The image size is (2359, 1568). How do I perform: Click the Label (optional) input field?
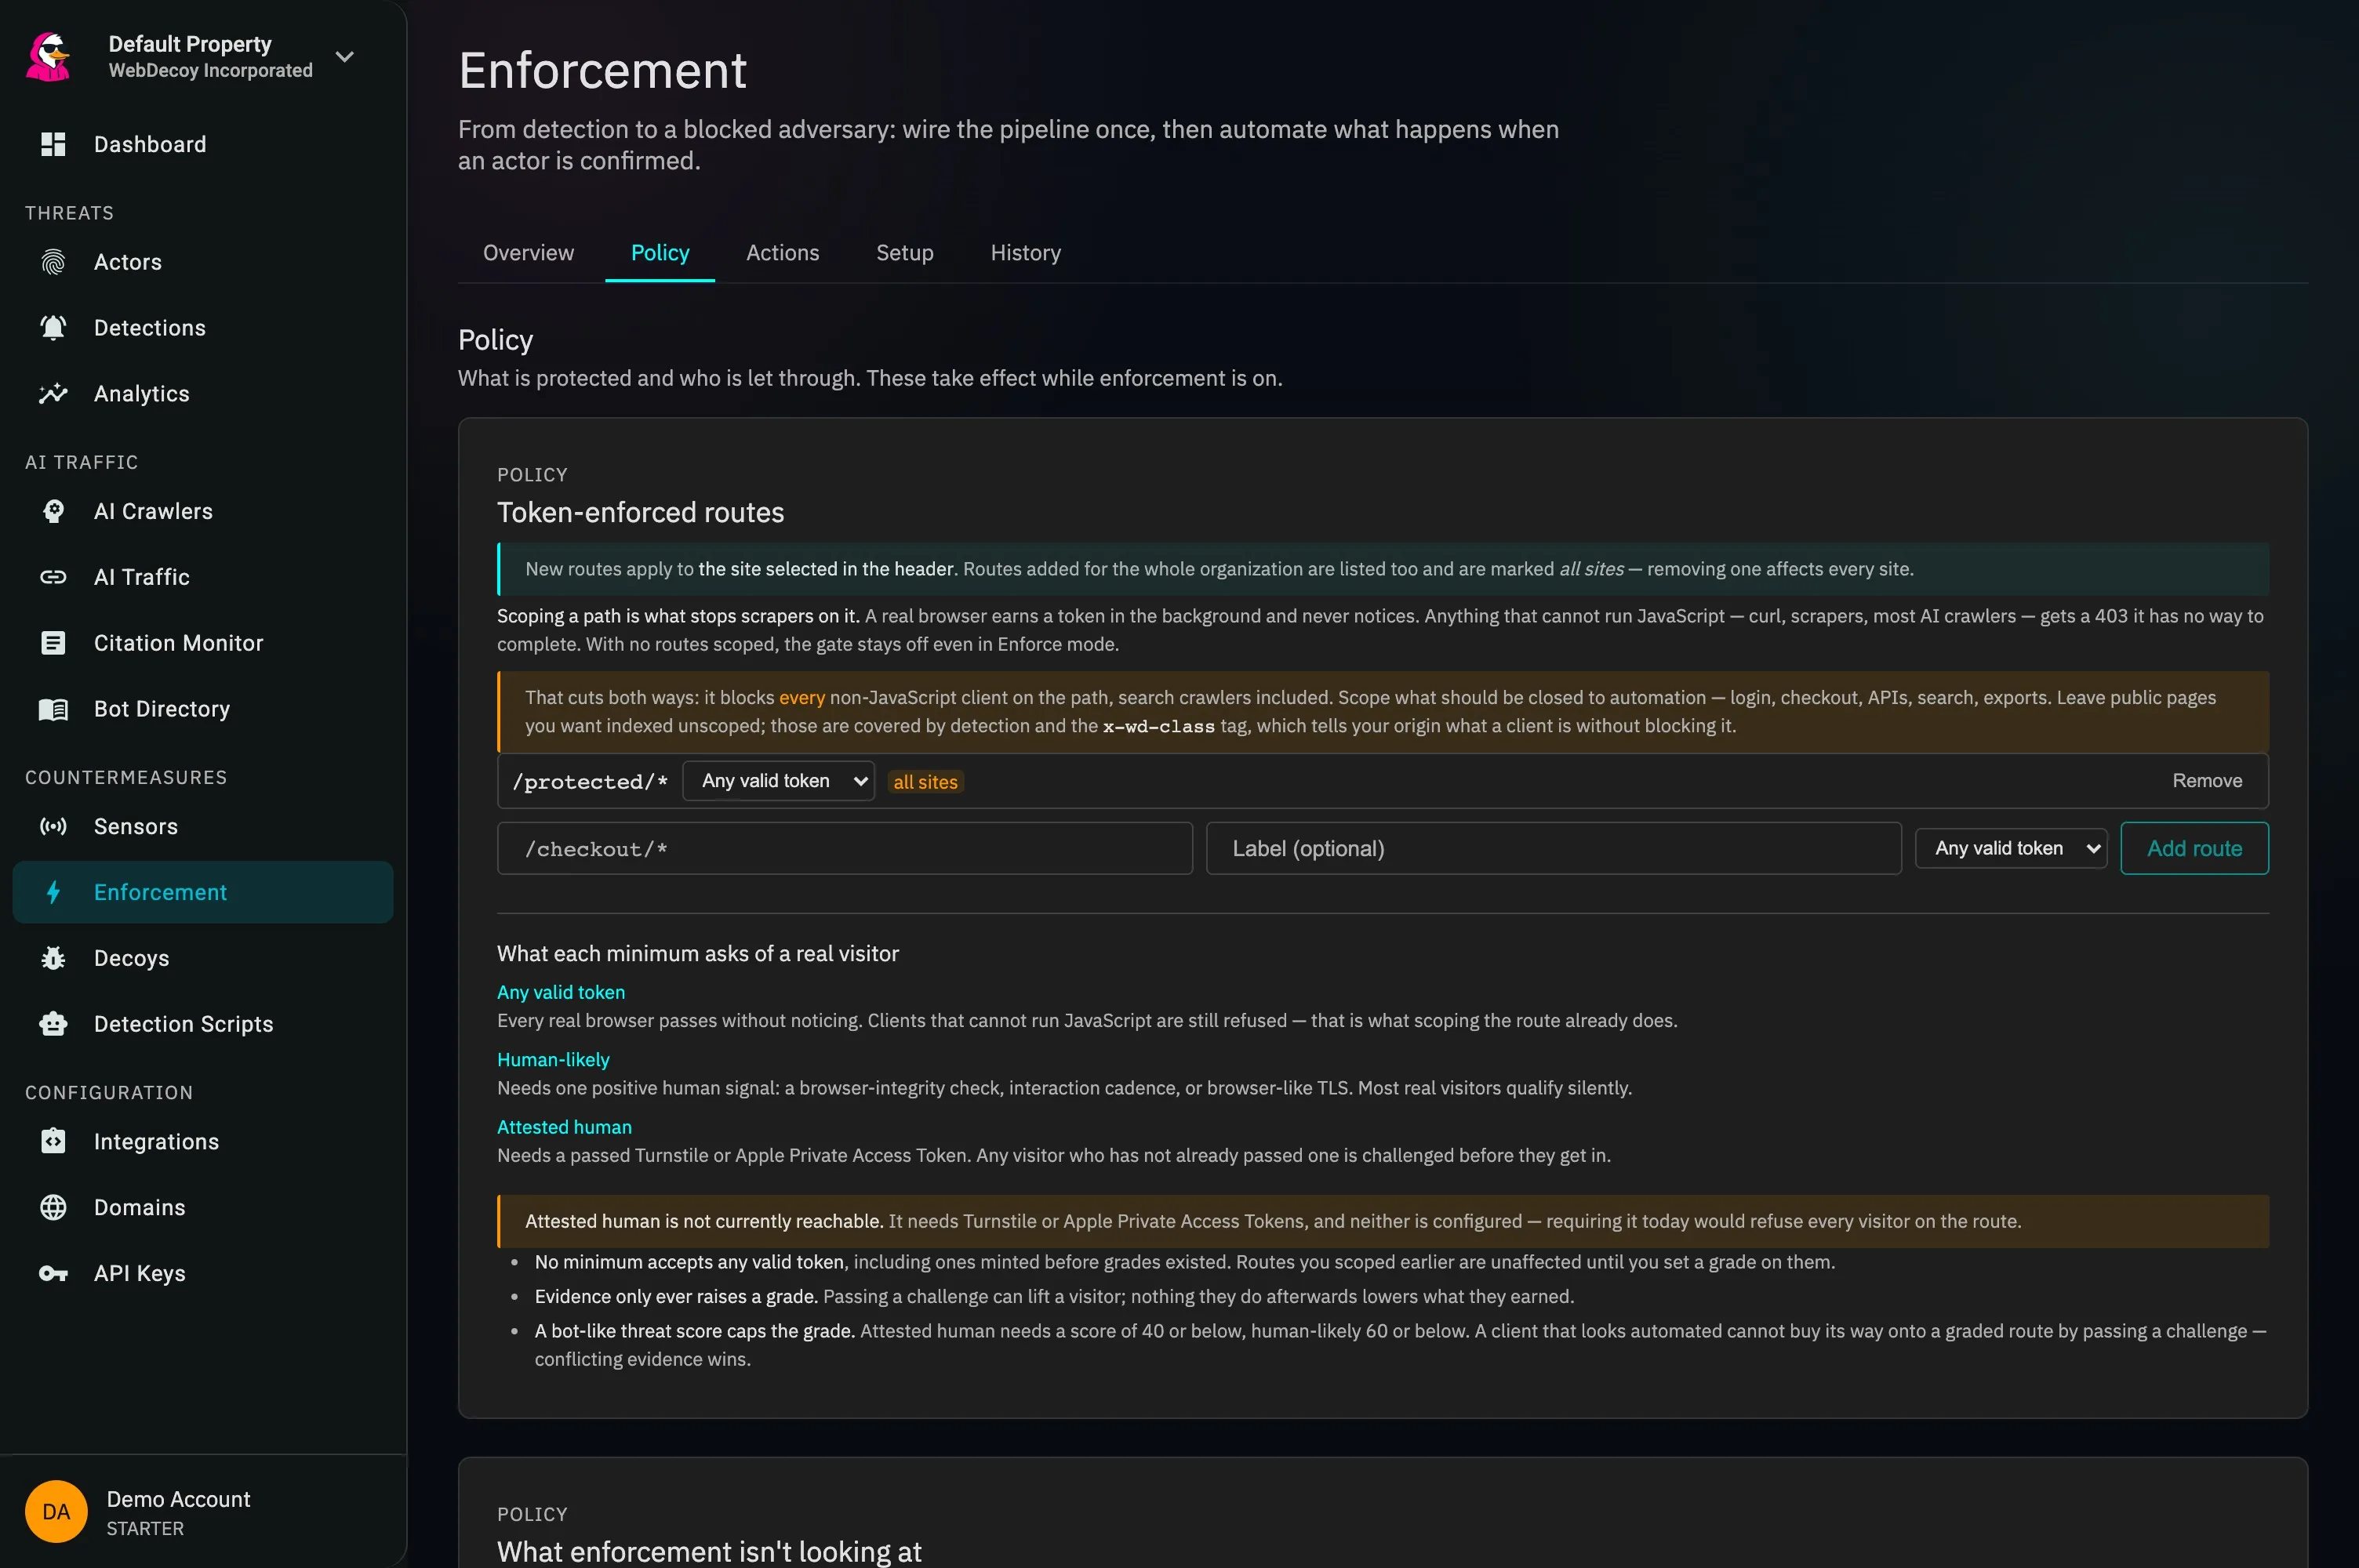pyautogui.click(x=1553, y=848)
